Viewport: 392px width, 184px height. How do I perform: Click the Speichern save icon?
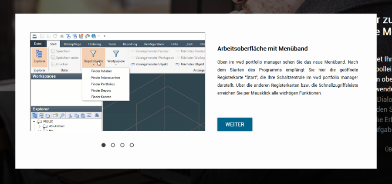[53, 51]
